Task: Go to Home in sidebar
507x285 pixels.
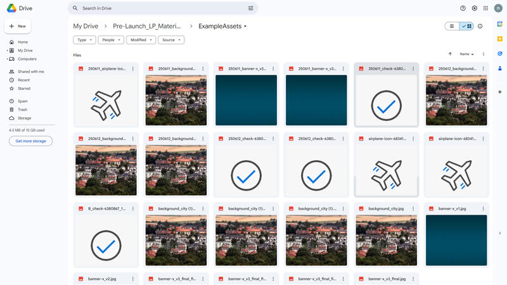Action: [23, 42]
